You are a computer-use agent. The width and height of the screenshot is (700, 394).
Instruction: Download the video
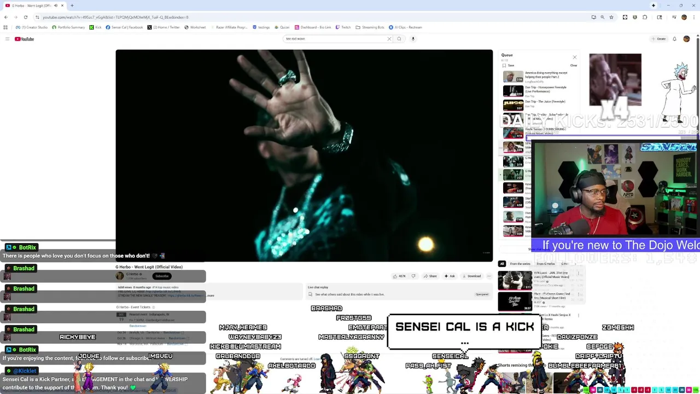point(471,276)
